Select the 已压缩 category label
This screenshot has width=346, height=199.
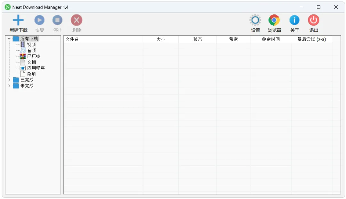pos(34,56)
